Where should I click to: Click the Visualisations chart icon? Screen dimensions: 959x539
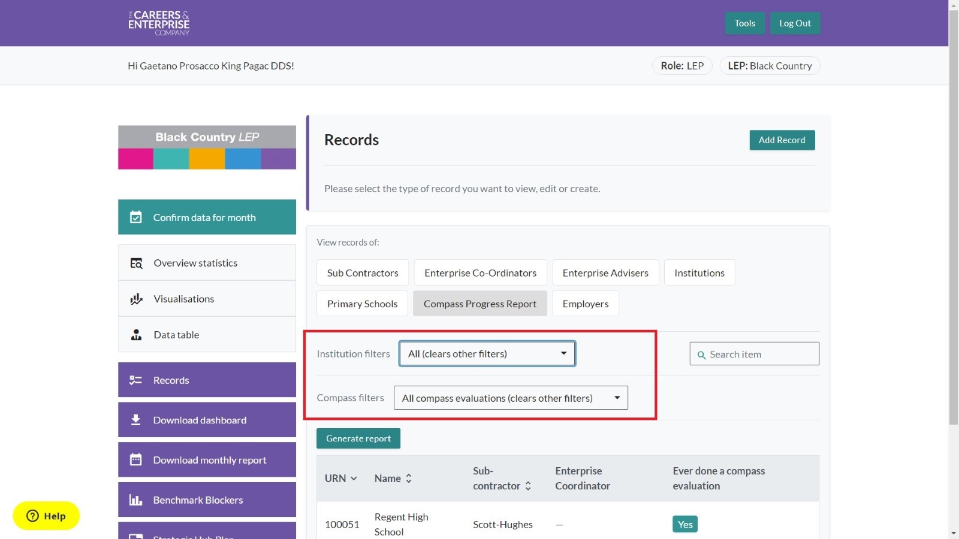click(x=137, y=299)
